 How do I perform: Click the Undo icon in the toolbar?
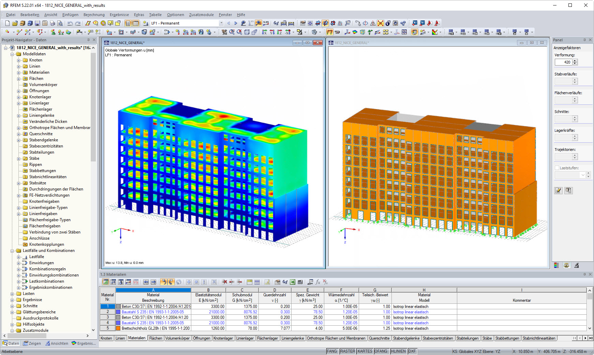click(70, 23)
